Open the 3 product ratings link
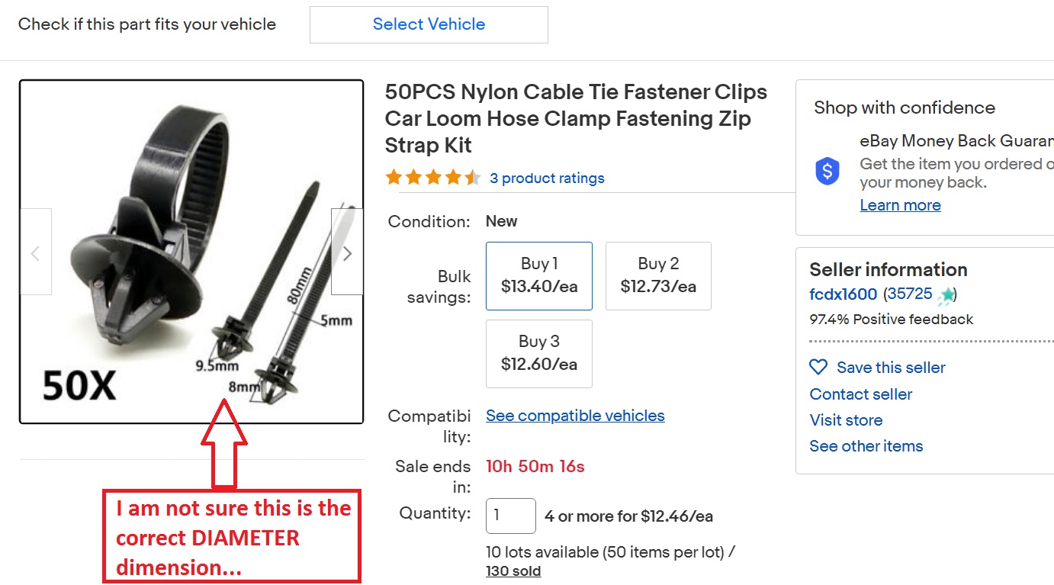This screenshot has height=585, width=1054. click(x=547, y=178)
